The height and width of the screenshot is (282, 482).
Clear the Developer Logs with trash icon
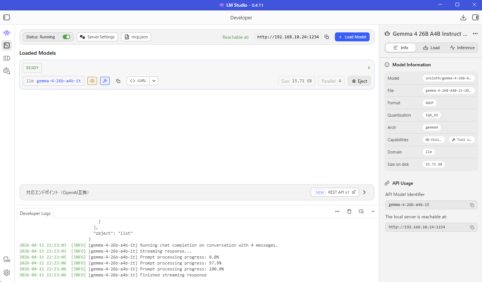point(349,212)
